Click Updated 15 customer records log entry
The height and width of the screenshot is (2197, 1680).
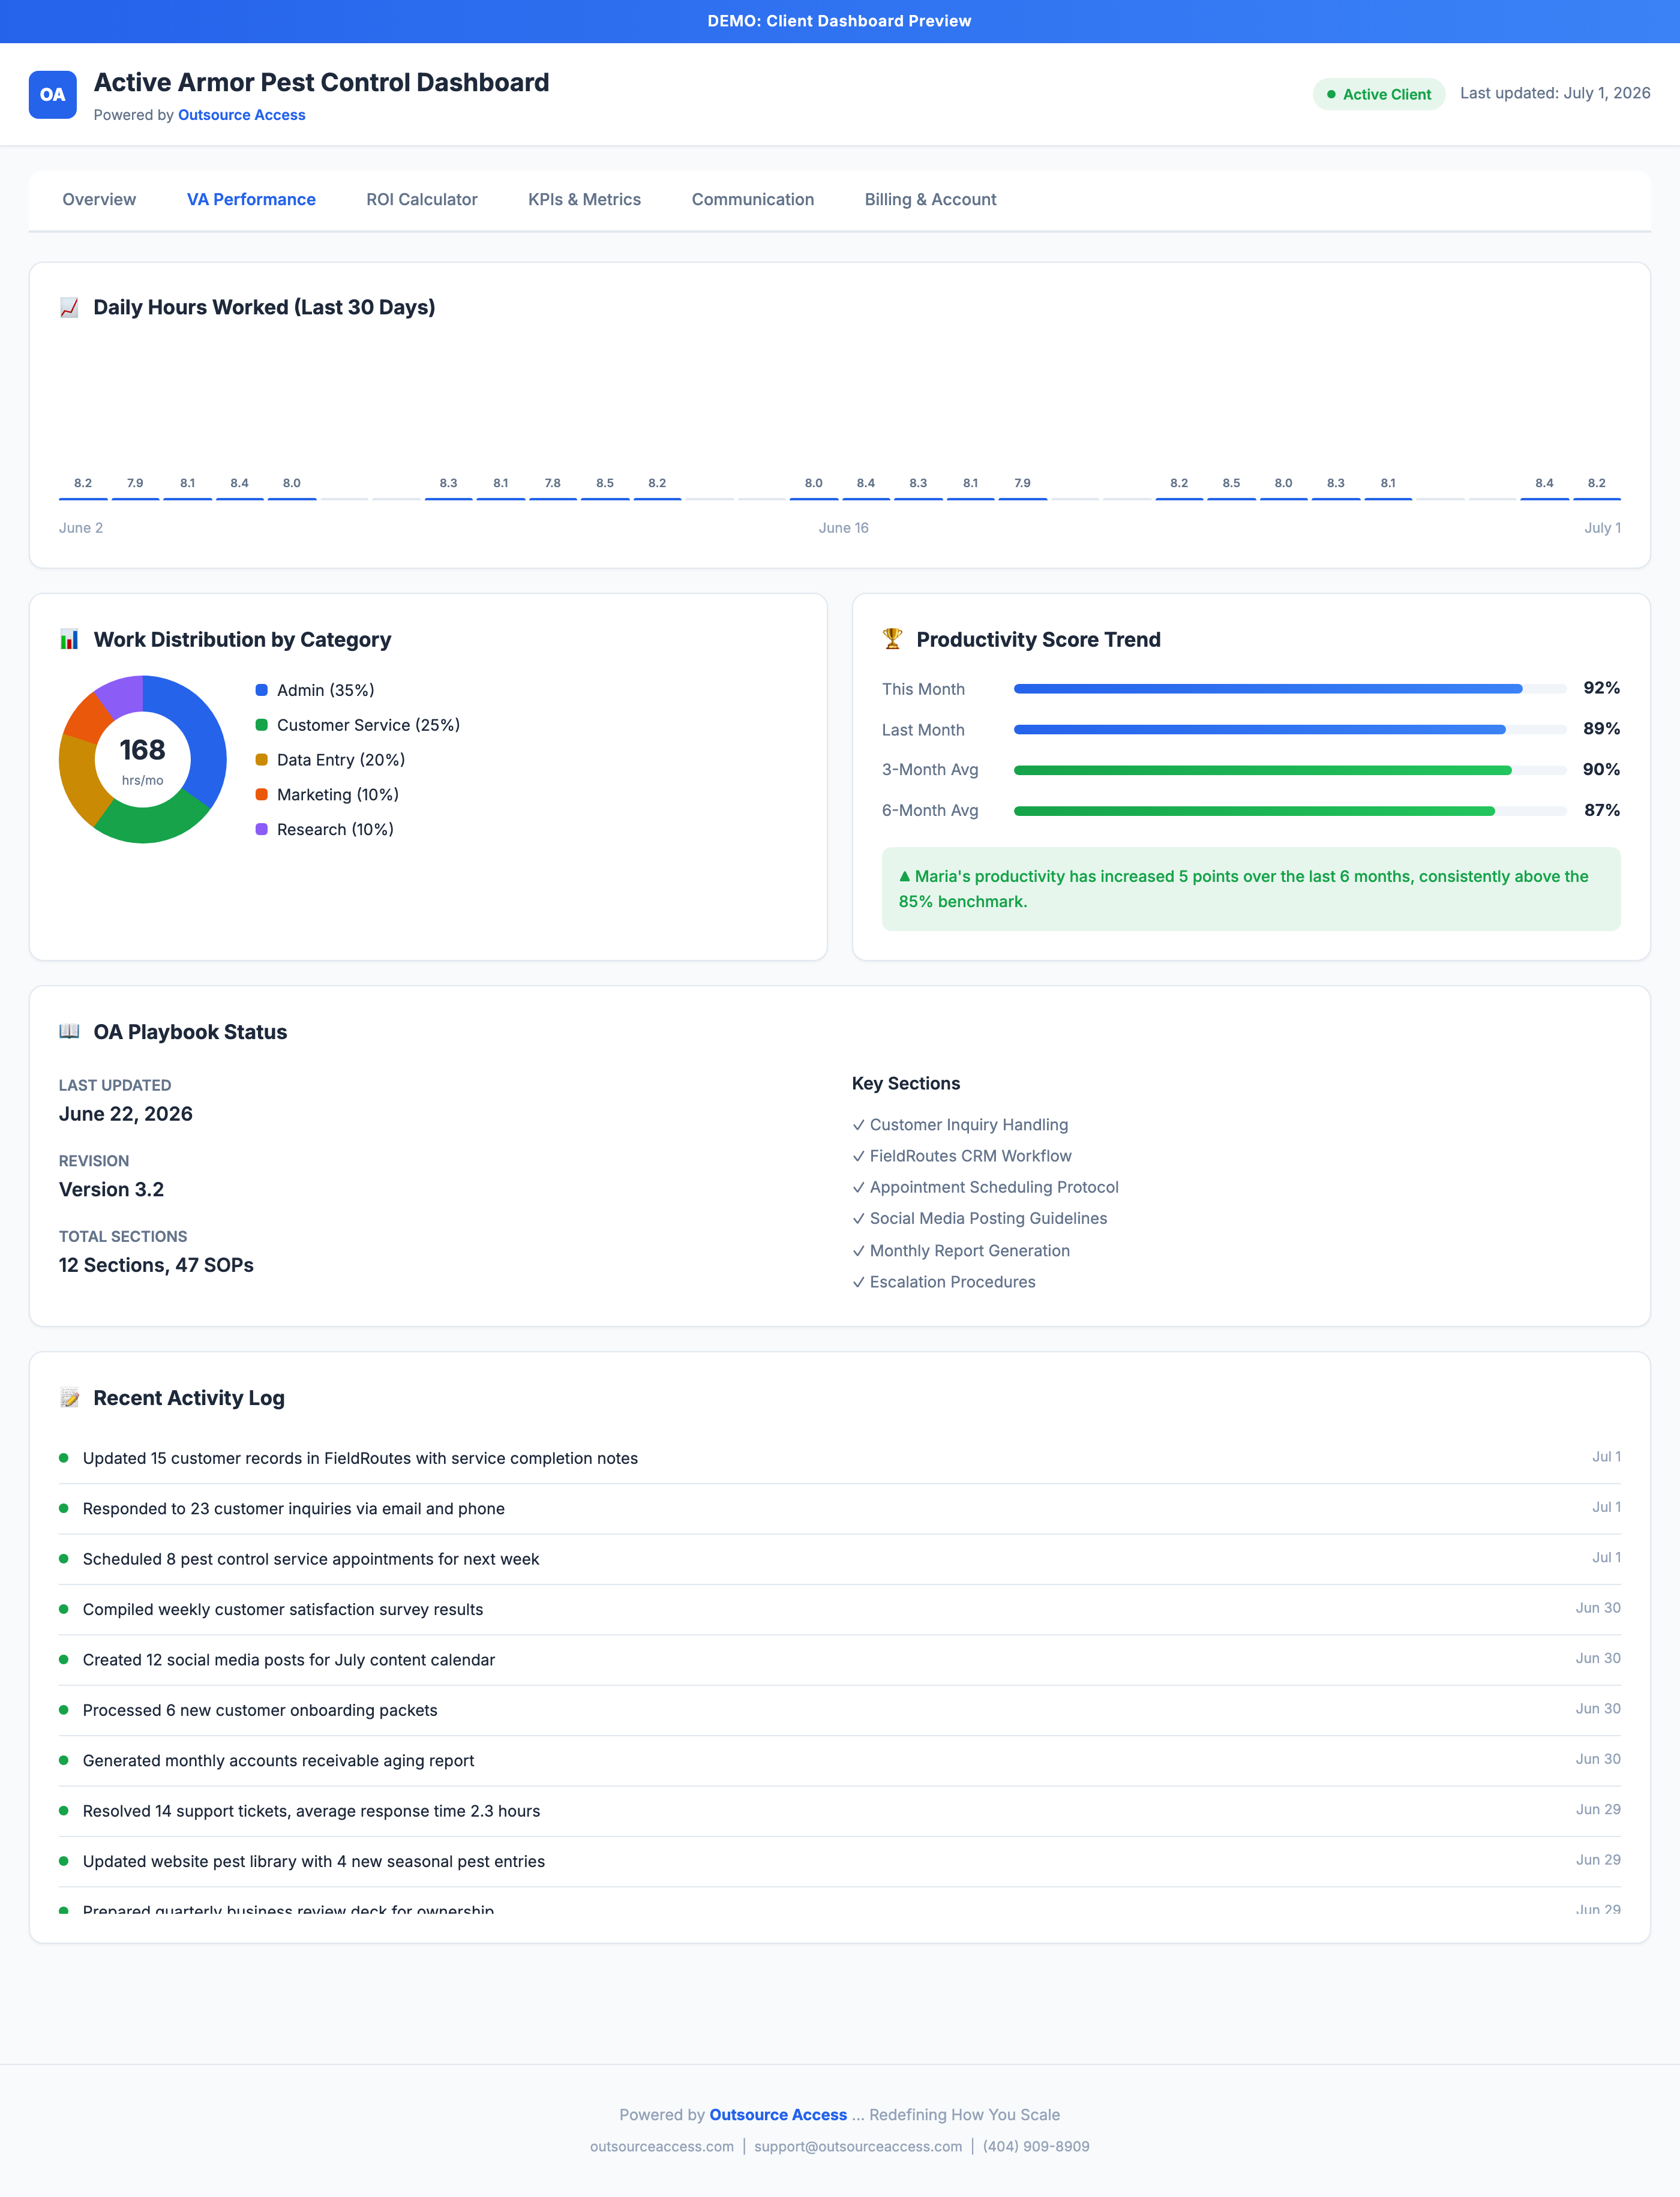(x=840, y=1458)
